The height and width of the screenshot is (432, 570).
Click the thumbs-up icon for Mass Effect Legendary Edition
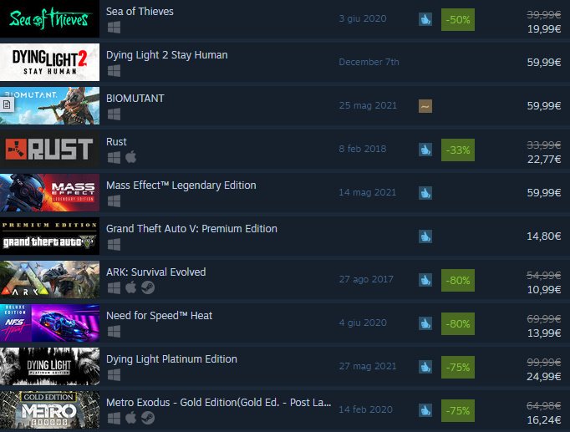425,193
